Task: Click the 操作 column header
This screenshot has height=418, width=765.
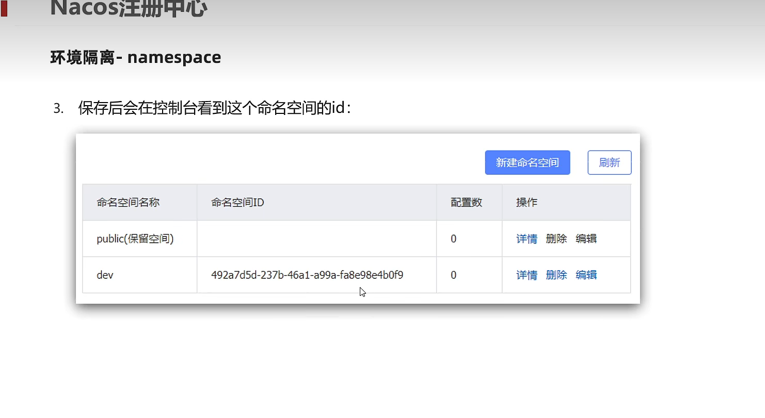Action: [527, 203]
